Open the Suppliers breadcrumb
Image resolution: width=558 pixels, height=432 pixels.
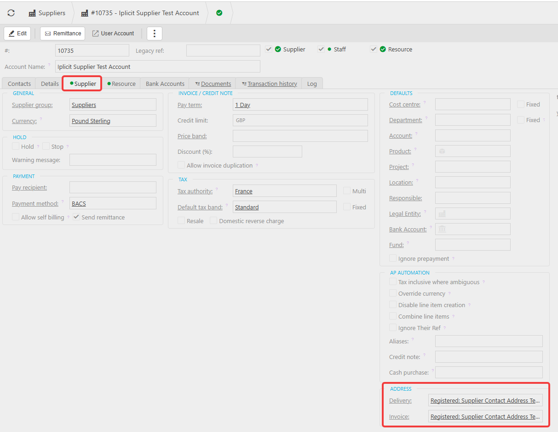coord(47,13)
